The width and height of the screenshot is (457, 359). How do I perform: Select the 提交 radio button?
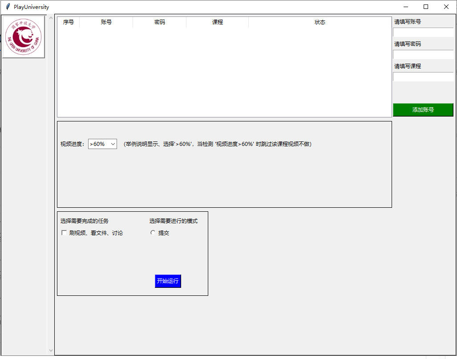coord(153,233)
